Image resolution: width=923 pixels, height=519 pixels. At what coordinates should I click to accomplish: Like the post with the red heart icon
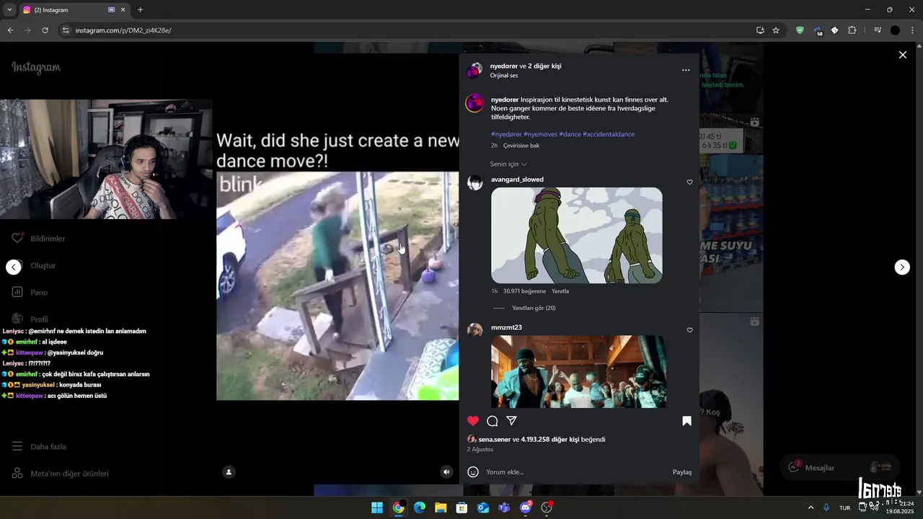473,421
